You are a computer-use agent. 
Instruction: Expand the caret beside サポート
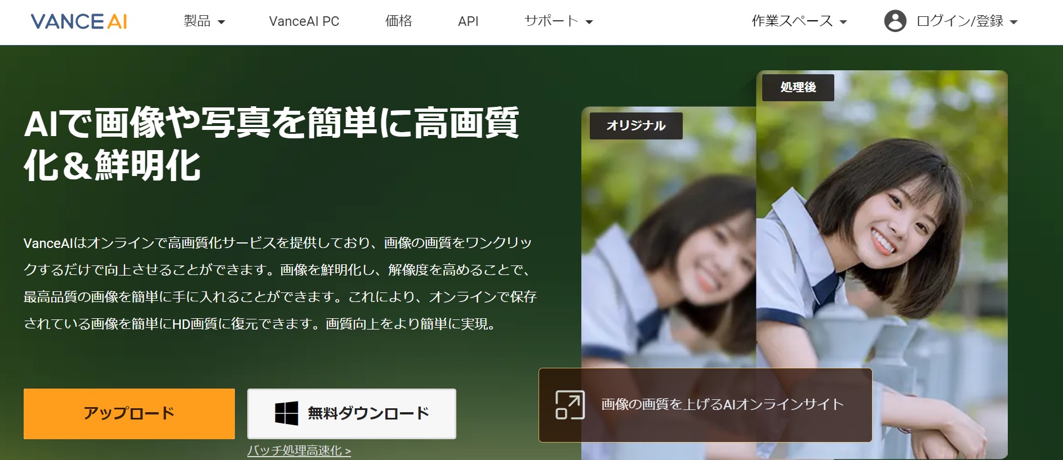tap(589, 22)
